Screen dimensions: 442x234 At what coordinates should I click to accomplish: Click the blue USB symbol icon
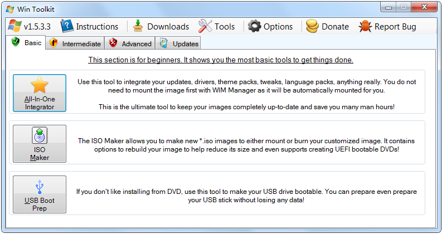40,187
